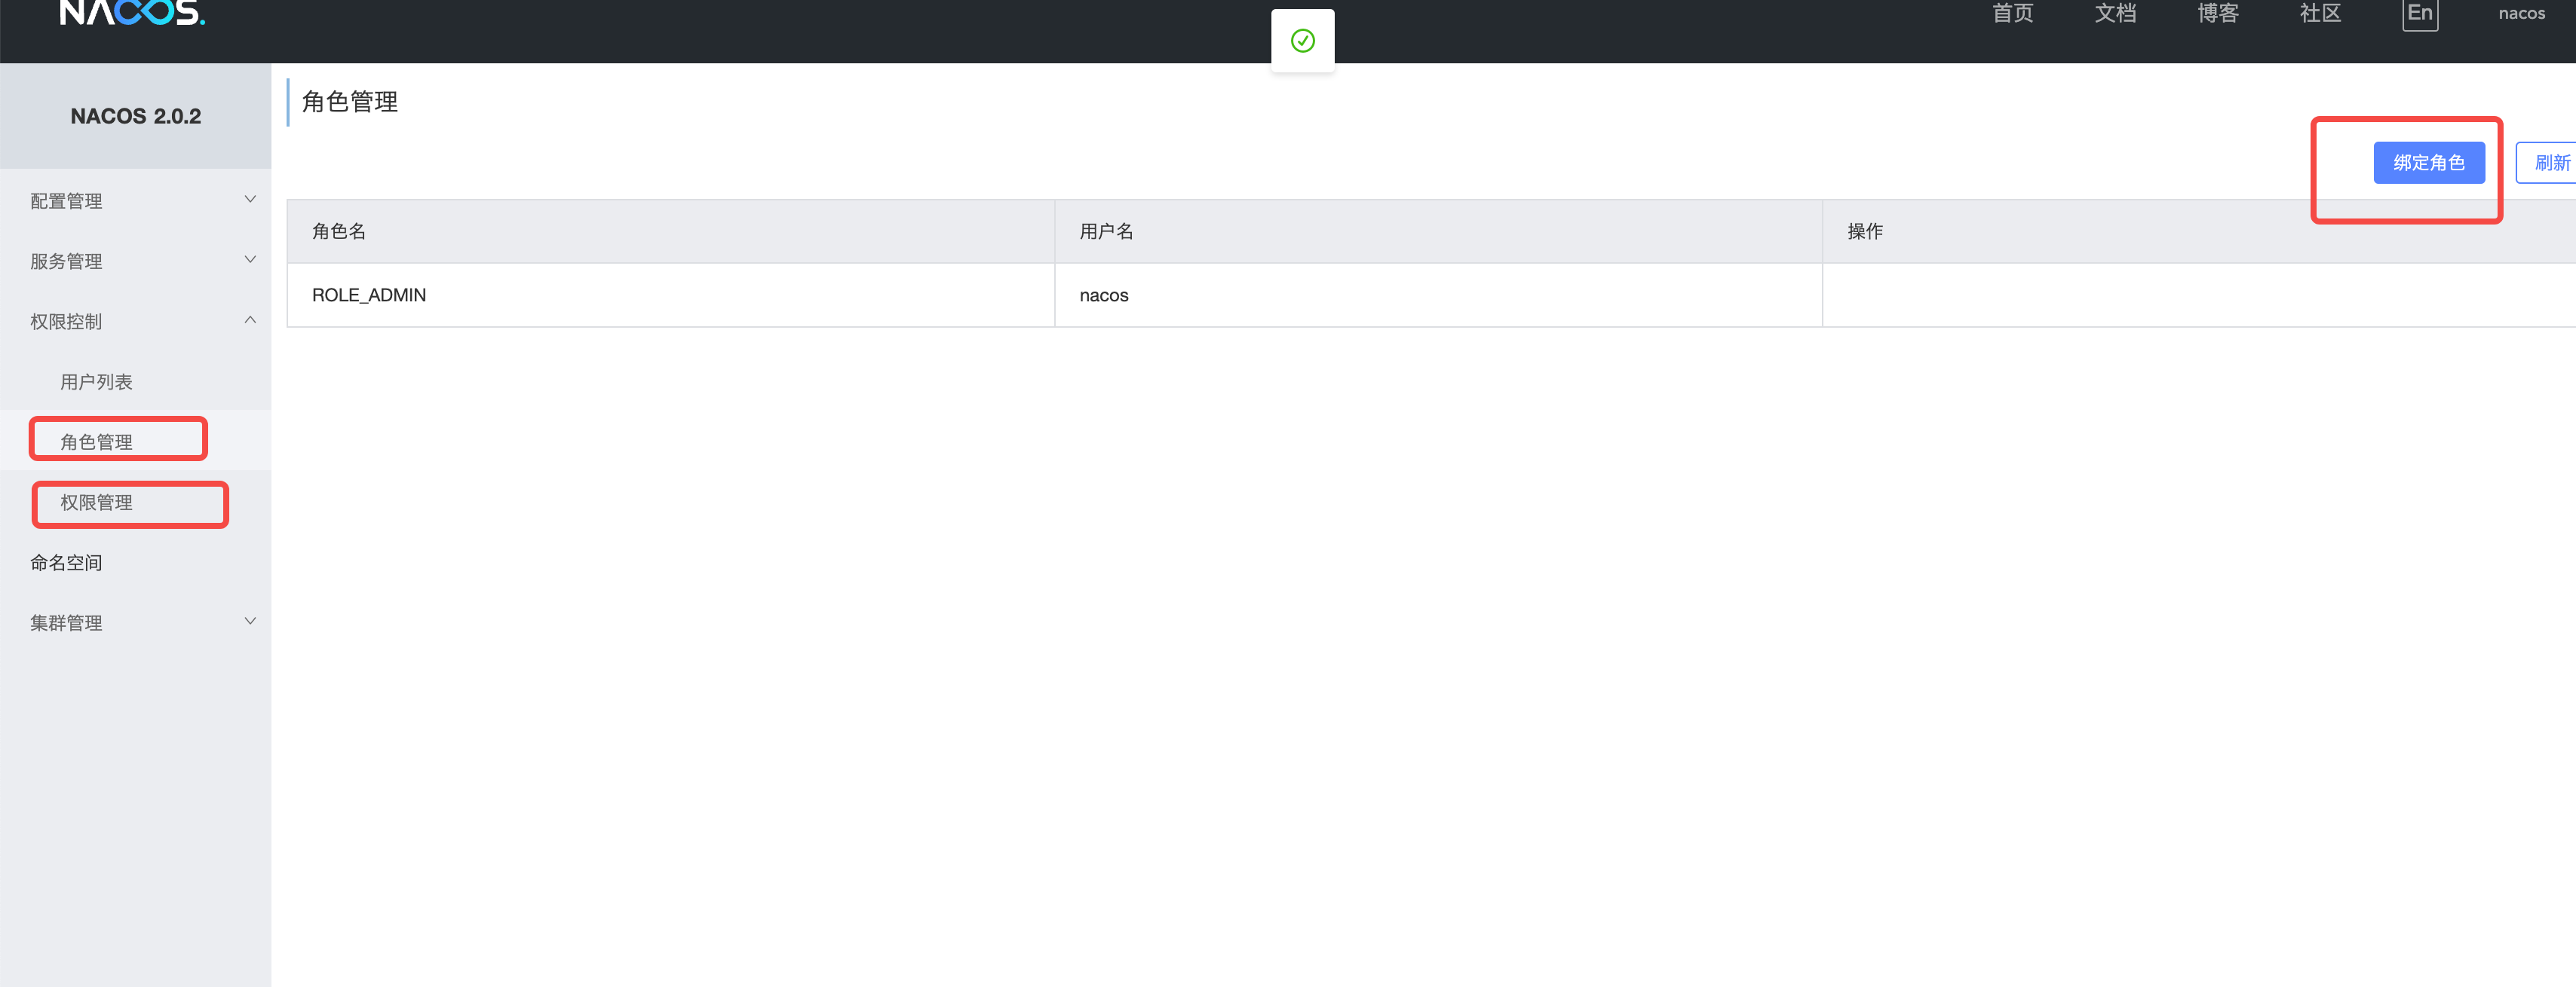2576x987 pixels.
Task: Collapse the 权限控制 menu chevron
Action: (x=250, y=319)
